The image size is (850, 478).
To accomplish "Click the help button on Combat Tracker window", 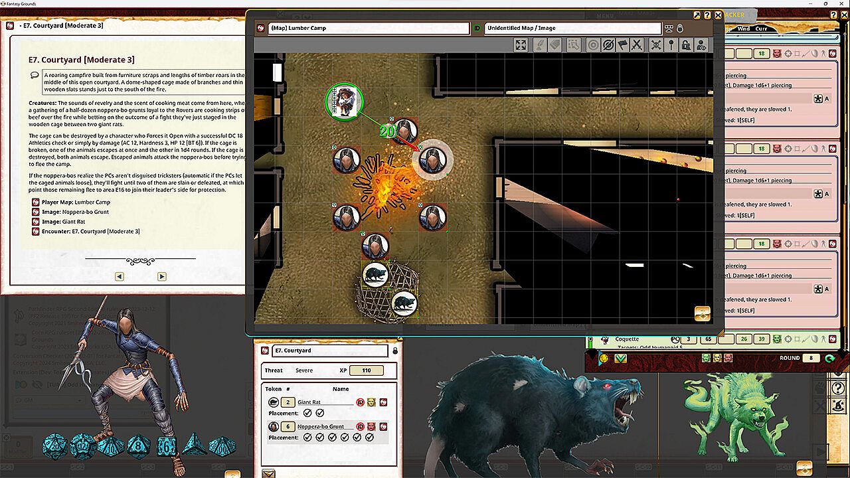I will point(835,15).
